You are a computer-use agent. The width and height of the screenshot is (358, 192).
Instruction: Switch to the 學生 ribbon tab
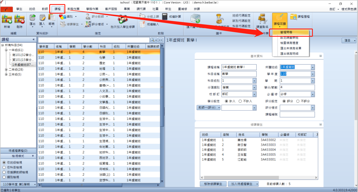(19, 9)
